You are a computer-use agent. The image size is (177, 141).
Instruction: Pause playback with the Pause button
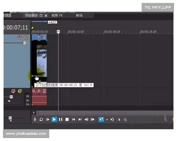point(60,119)
